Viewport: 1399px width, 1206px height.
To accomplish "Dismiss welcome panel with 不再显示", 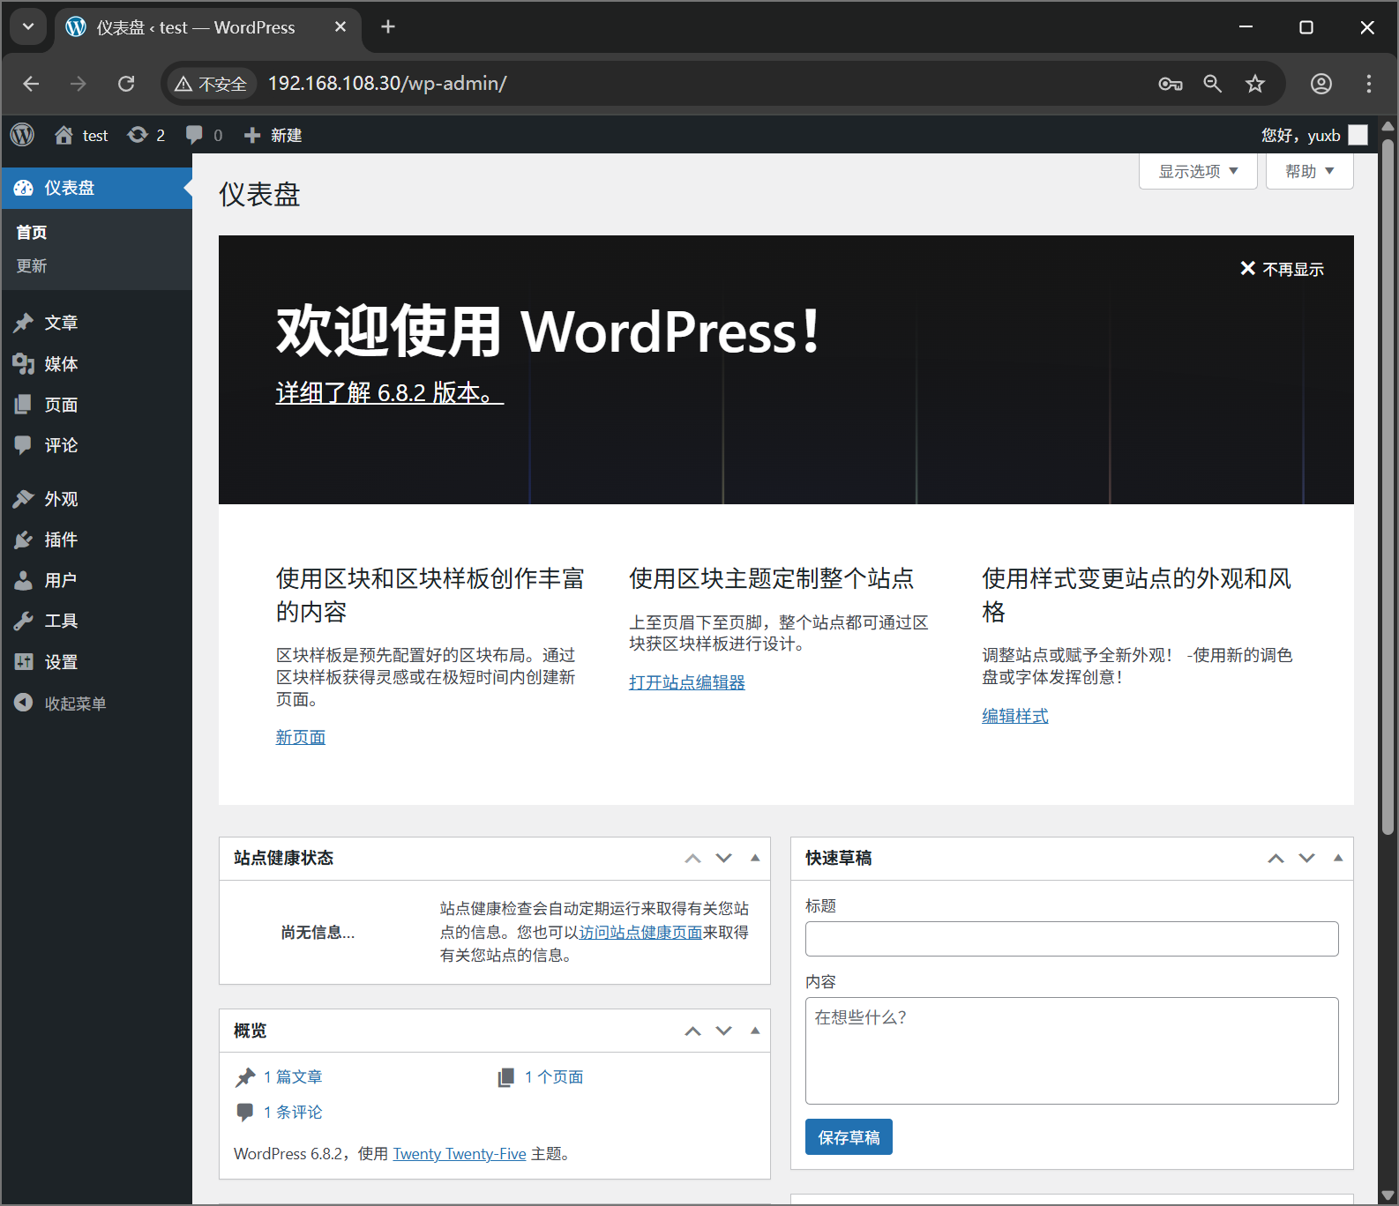I will coord(1283,269).
